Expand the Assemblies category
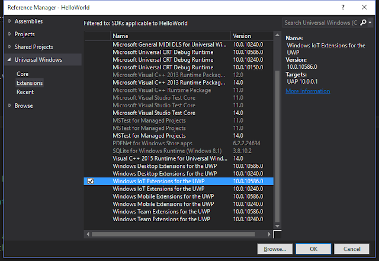This screenshot has width=379, height=261. tap(9, 21)
